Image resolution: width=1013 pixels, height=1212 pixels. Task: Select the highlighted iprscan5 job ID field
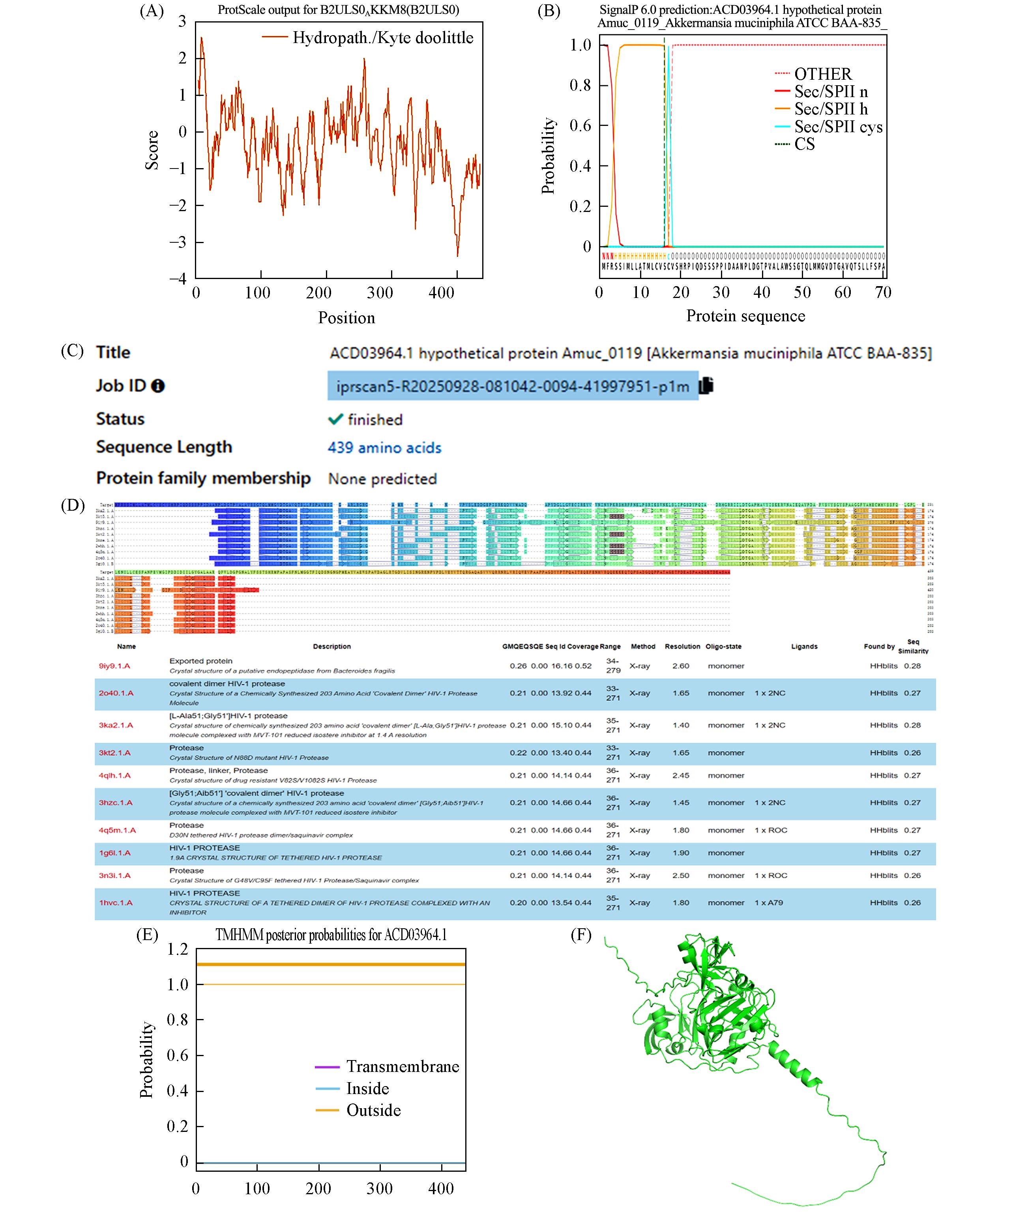tap(513, 386)
